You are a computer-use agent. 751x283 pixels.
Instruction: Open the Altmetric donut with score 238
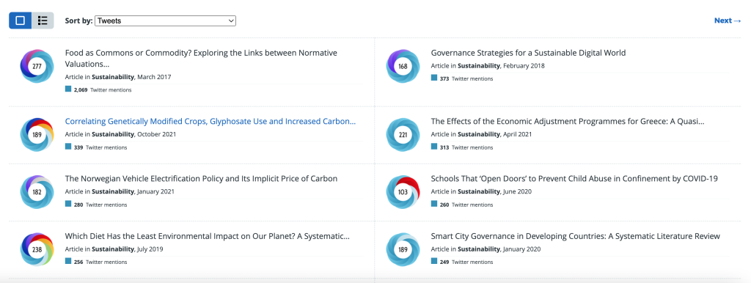(37, 249)
